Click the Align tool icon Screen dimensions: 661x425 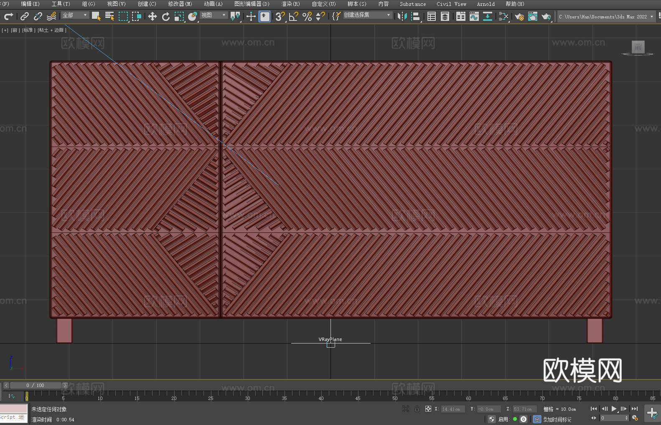[x=416, y=16]
